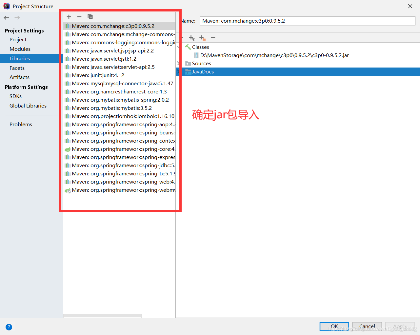This screenshot has height=335, width=420.
Task: Select Maven: org.mybatis:mybatis:3.5.2
Action: coord(119,108)
